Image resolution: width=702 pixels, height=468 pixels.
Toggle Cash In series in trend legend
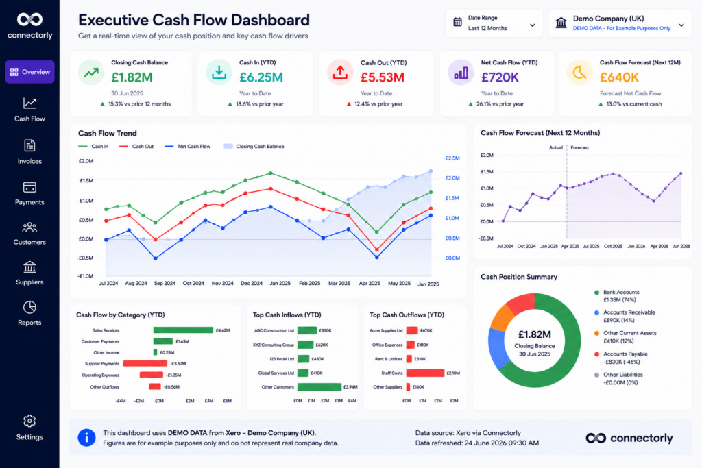pyautogui.click(x=93, y=147)
